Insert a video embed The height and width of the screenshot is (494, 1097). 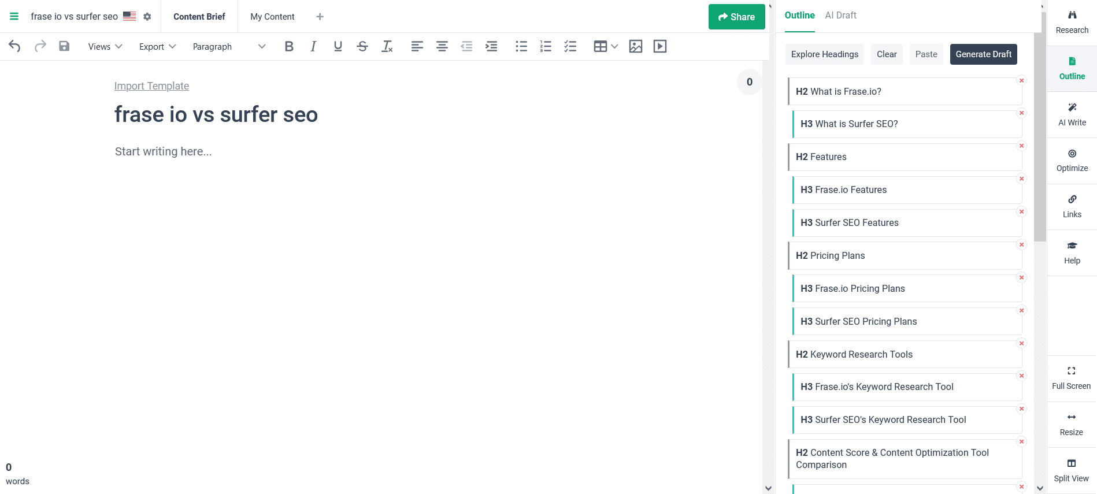pyautogui.click(x=660, y=46)
